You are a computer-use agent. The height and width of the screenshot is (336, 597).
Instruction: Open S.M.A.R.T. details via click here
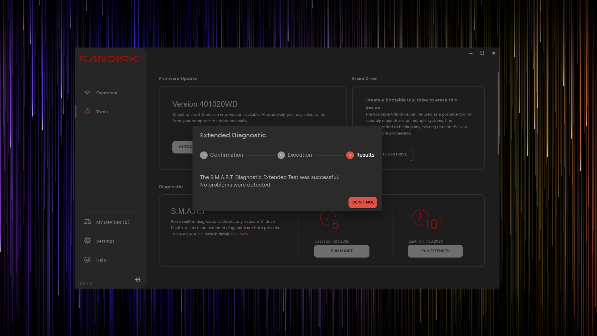239,234
